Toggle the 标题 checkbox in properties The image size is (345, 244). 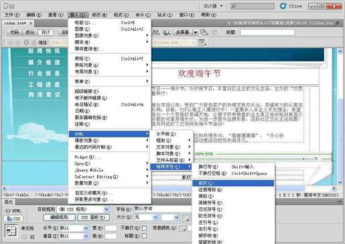click(x=145, y=236)
